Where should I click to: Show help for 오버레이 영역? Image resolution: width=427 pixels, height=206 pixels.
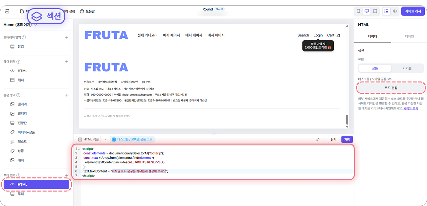click(24, 37)
